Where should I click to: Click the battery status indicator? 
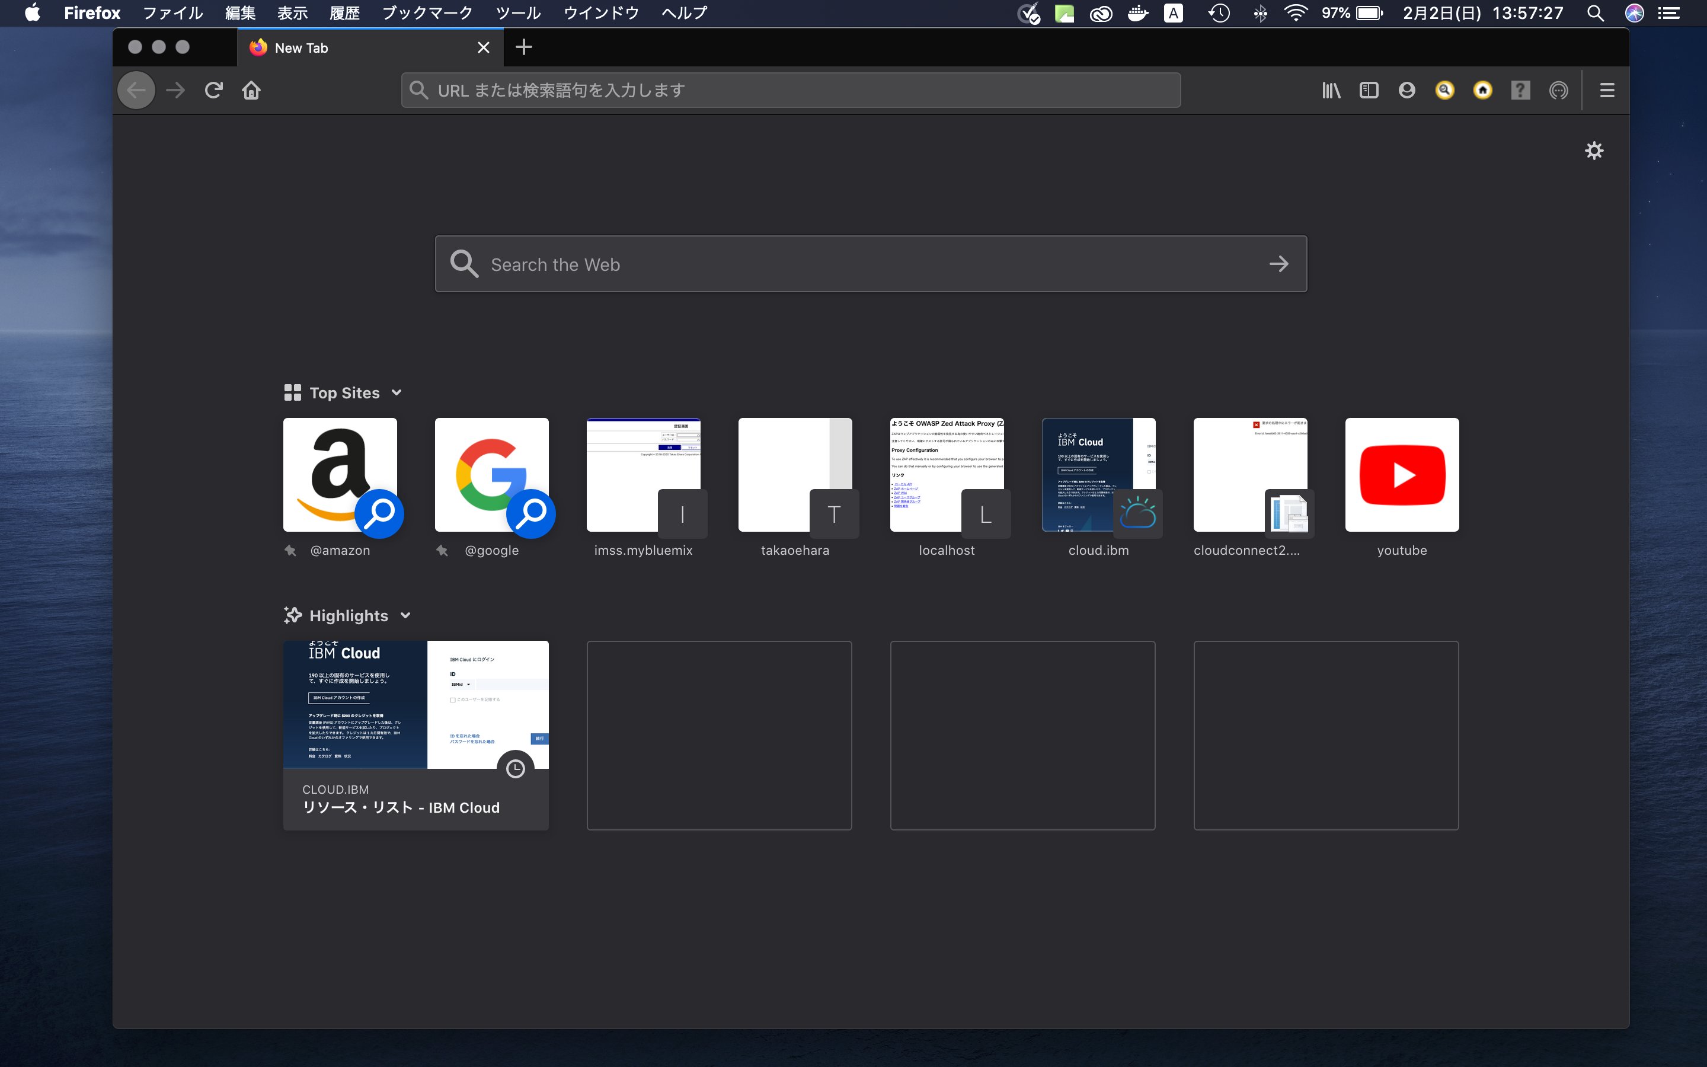[x=1352, y=12]
